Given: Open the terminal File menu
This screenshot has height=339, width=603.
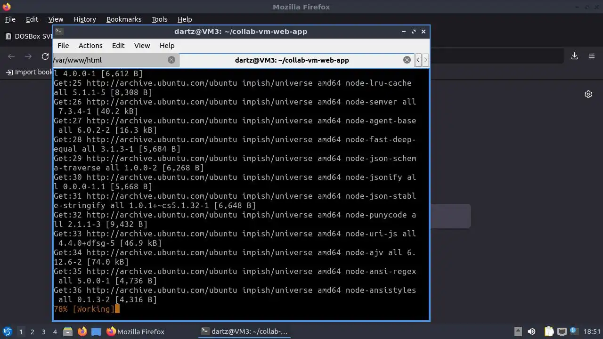Looking at the screenshot, I should click(63, 46).
